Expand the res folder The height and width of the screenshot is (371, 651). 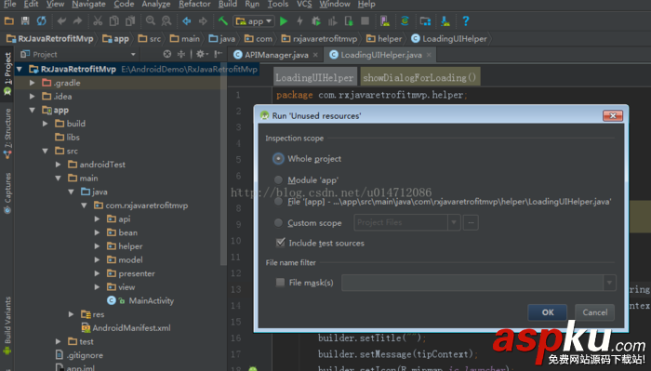(71, 314)
